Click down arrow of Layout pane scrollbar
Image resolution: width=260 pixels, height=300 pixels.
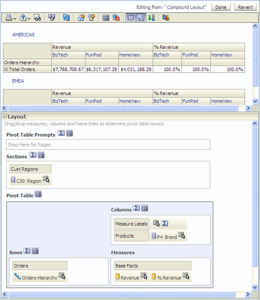pyautogui.click(x=255, y=287)
